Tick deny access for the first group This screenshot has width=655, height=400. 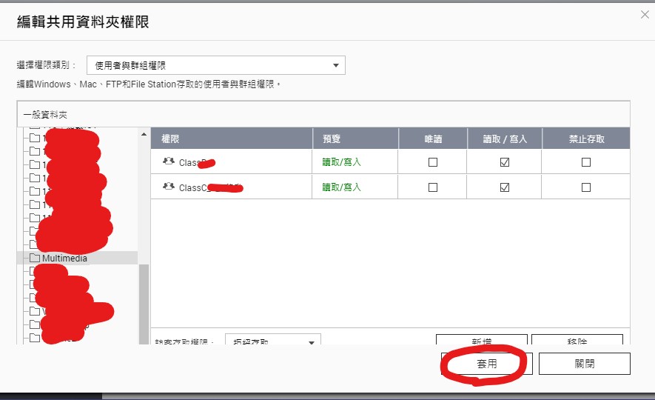point(586,162)
